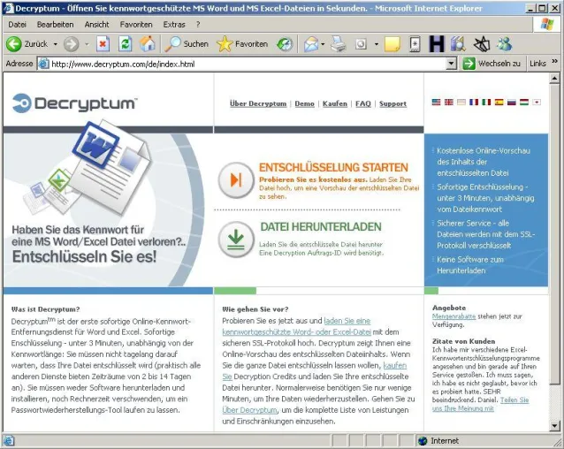Screen dimensions: 564x449
Task: Open the ? help menu
Action: tap(198, 25)
